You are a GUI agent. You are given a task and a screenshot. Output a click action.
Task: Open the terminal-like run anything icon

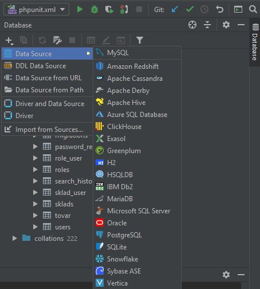tap(238, 9)
